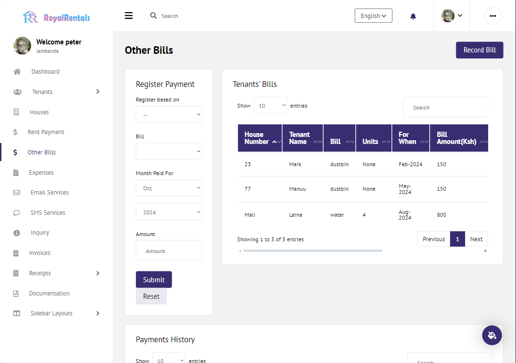Sort by Bill column
The width and height of the screenshot is (516, 363).
coord(340,138)
